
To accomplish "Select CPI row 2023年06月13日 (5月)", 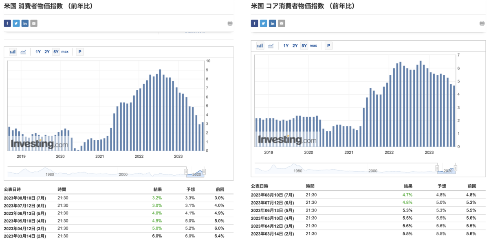I will point(119,213).
